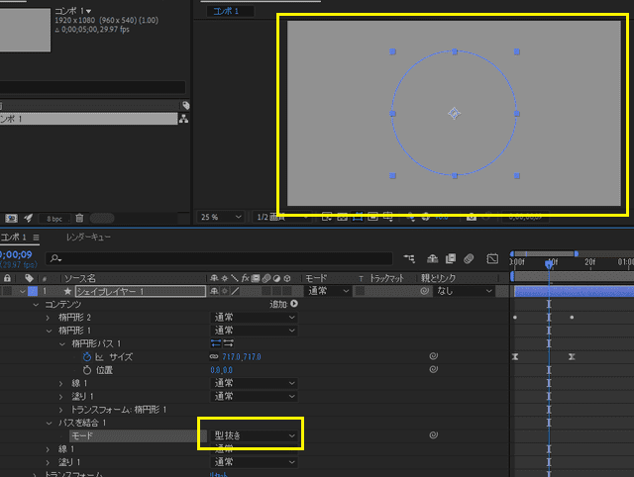
Task: Toggle the continuously rasterize switch of layer 1
Action: click(225, 291)
